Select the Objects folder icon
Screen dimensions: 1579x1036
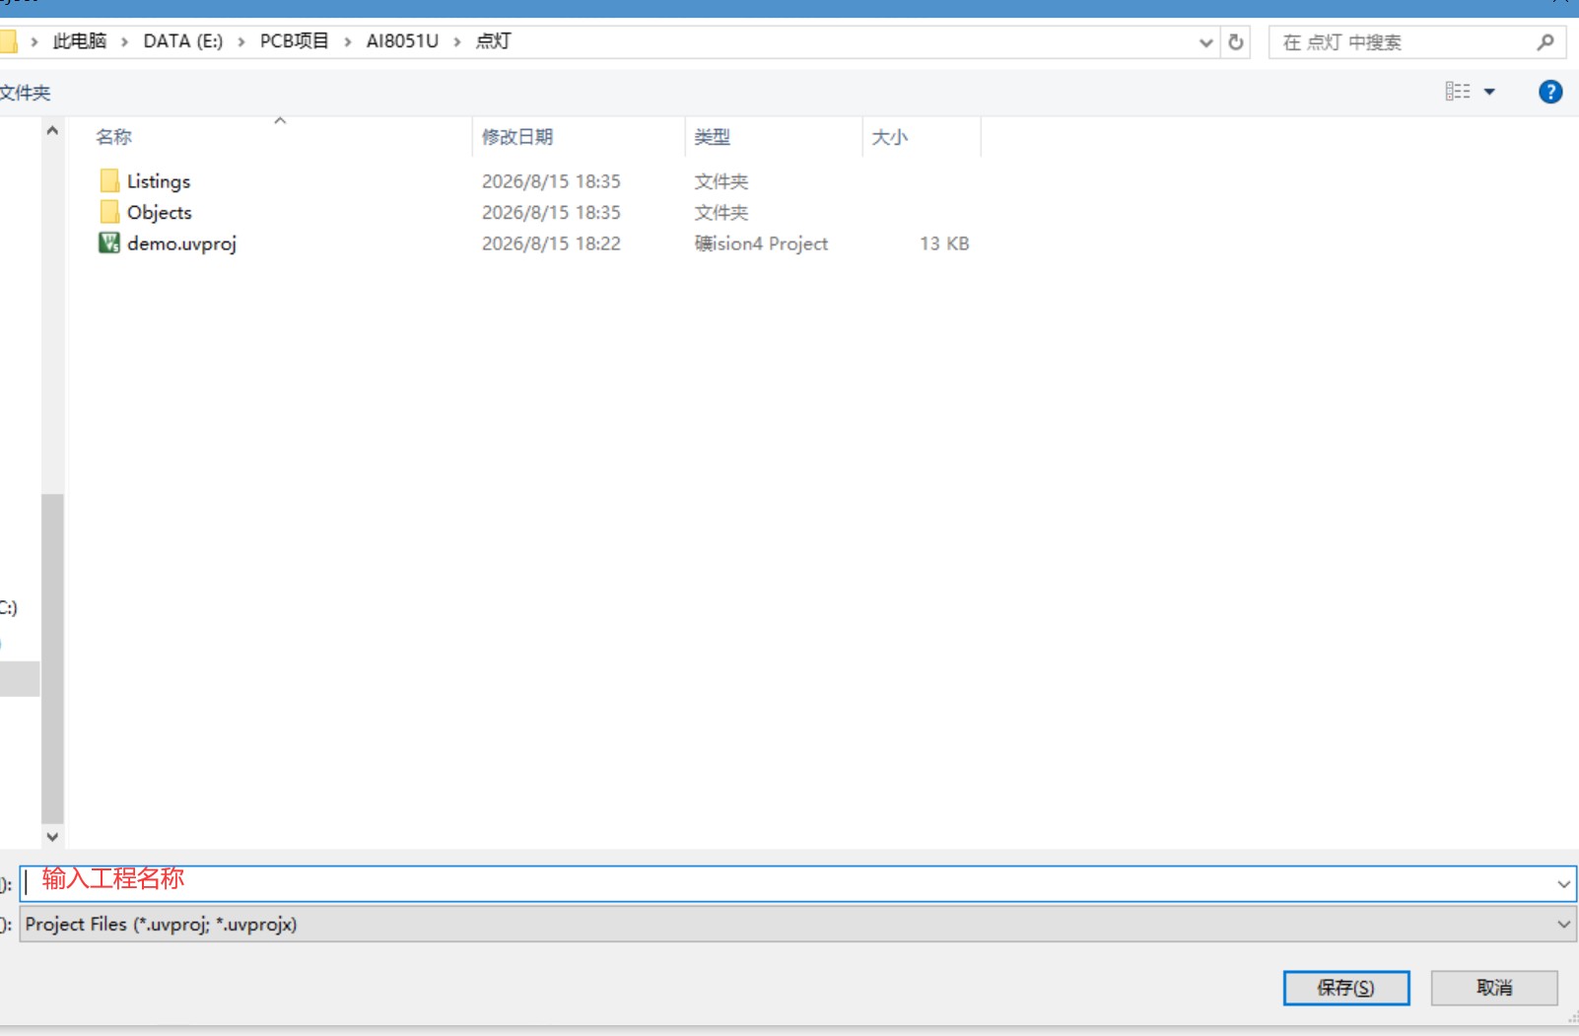point(109,212)
